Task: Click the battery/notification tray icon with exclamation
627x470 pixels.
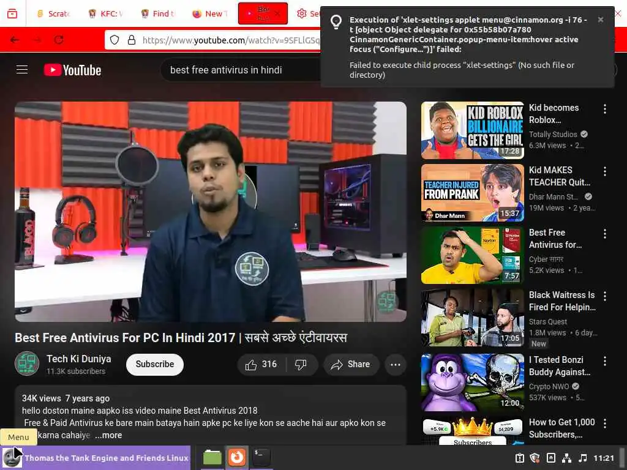Action: 519,458
